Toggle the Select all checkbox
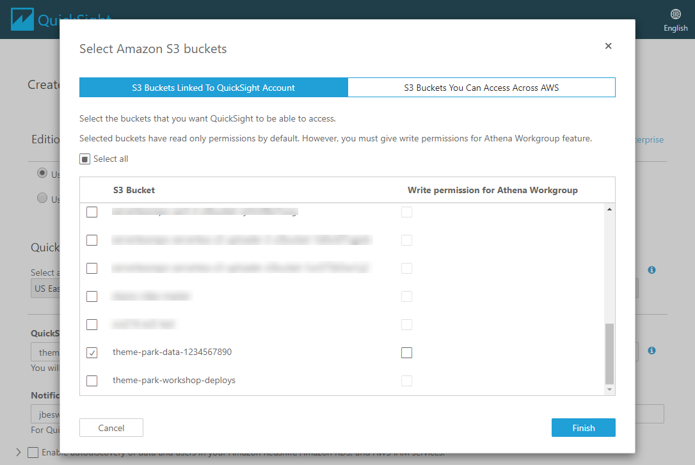Viewport: 695px width, 465px height. (84, 159)
